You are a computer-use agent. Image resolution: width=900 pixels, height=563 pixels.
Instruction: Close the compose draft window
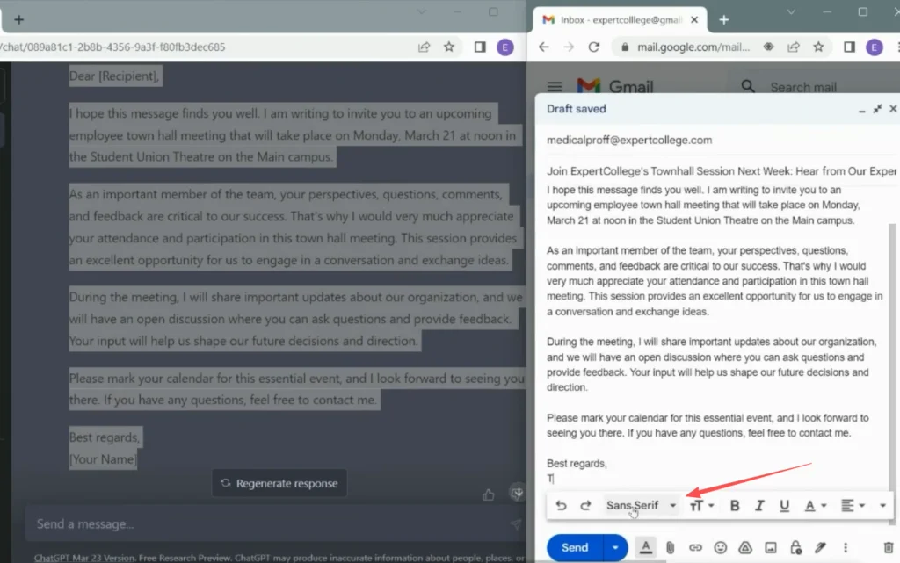pos(893,108)
